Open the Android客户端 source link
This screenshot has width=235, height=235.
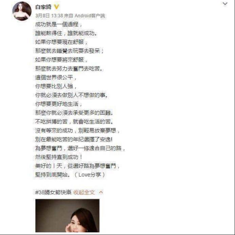tap(90, 16)
